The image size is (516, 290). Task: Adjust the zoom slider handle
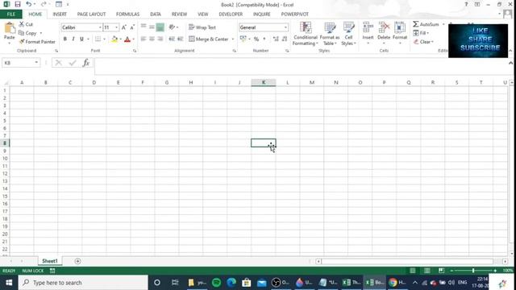click(473, 271)
